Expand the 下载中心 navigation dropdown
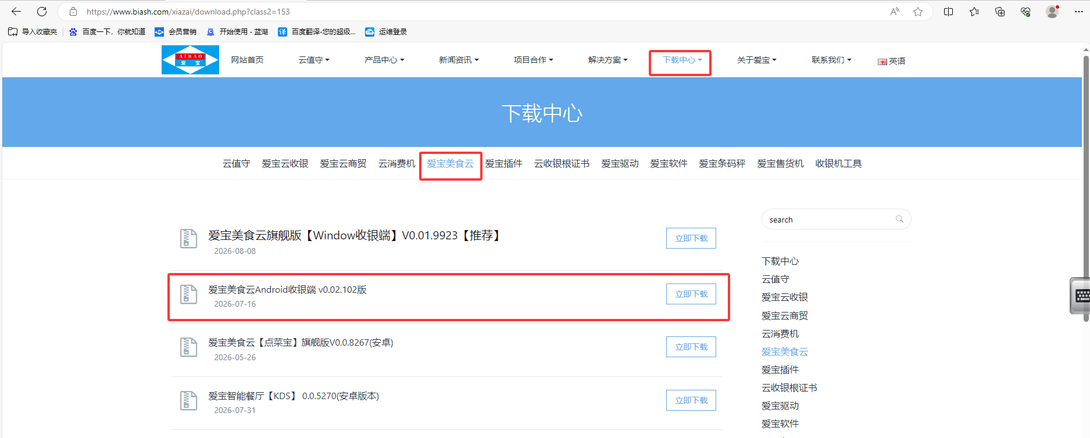This screenshot has height=438, width=1090. (x=682, y=60)
